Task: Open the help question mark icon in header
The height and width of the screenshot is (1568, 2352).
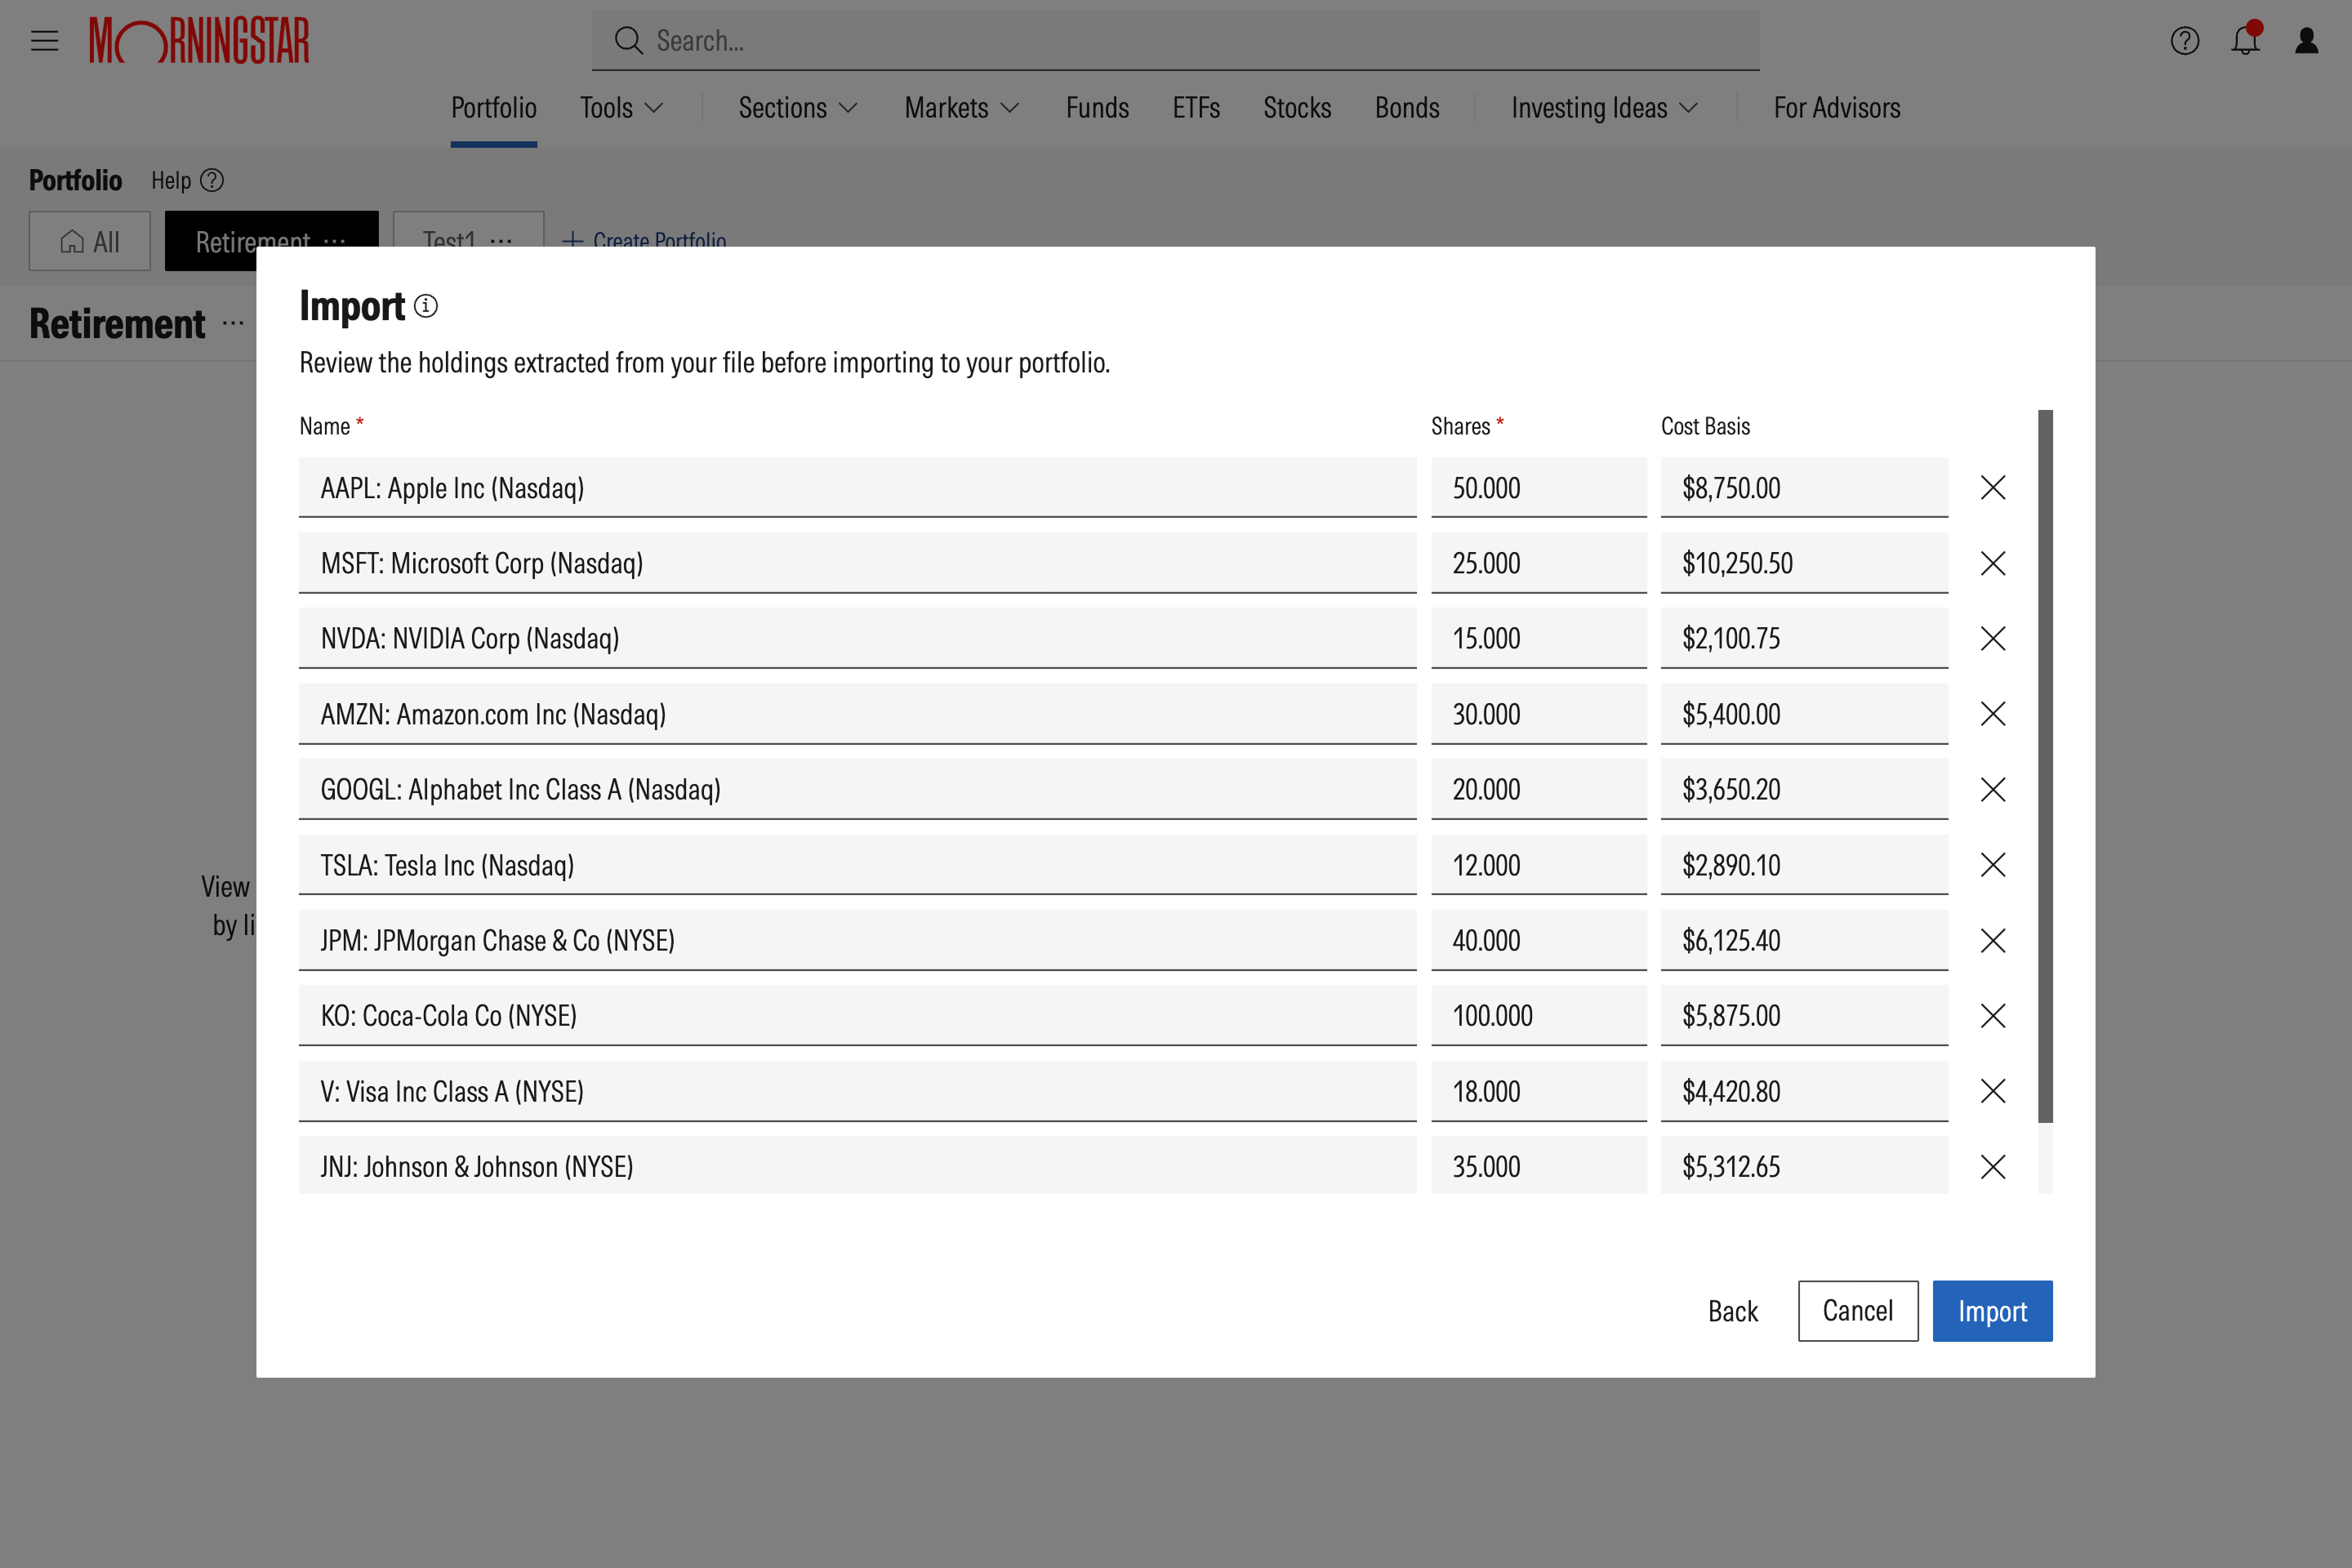Action: [x=2185, y=41]
